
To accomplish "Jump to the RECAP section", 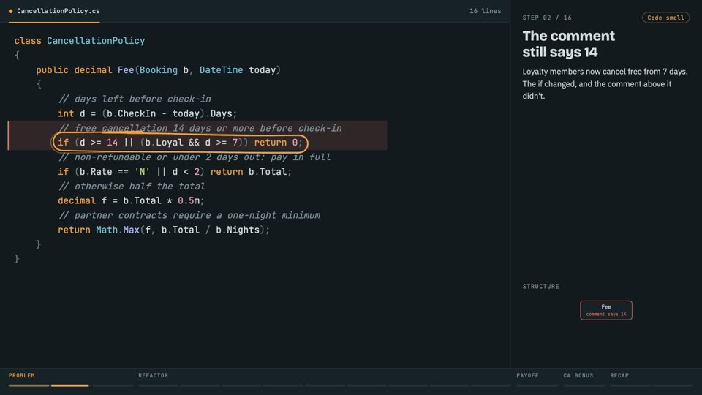I will pos(619,375).
